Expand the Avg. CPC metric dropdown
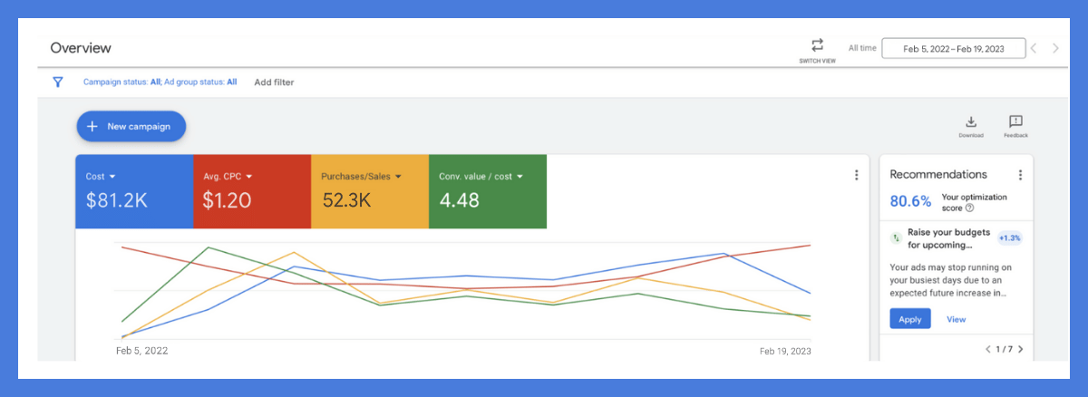This screenshot has width=1088, height=397. [248, 177]
